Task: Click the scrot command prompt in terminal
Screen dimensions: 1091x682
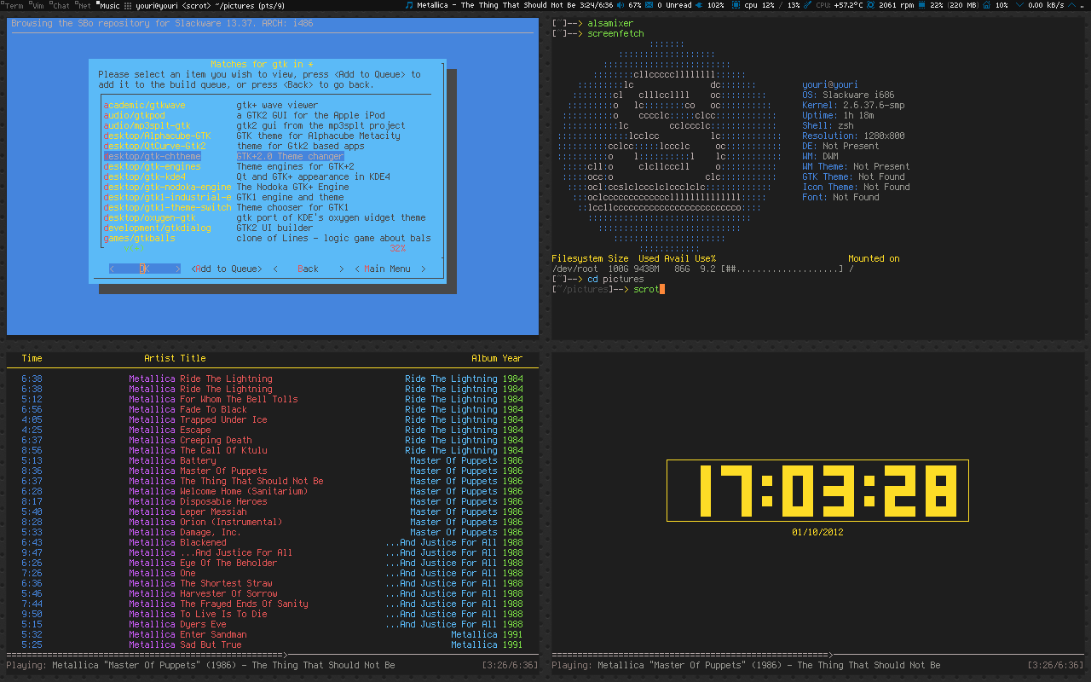Action: coord(608,289)
